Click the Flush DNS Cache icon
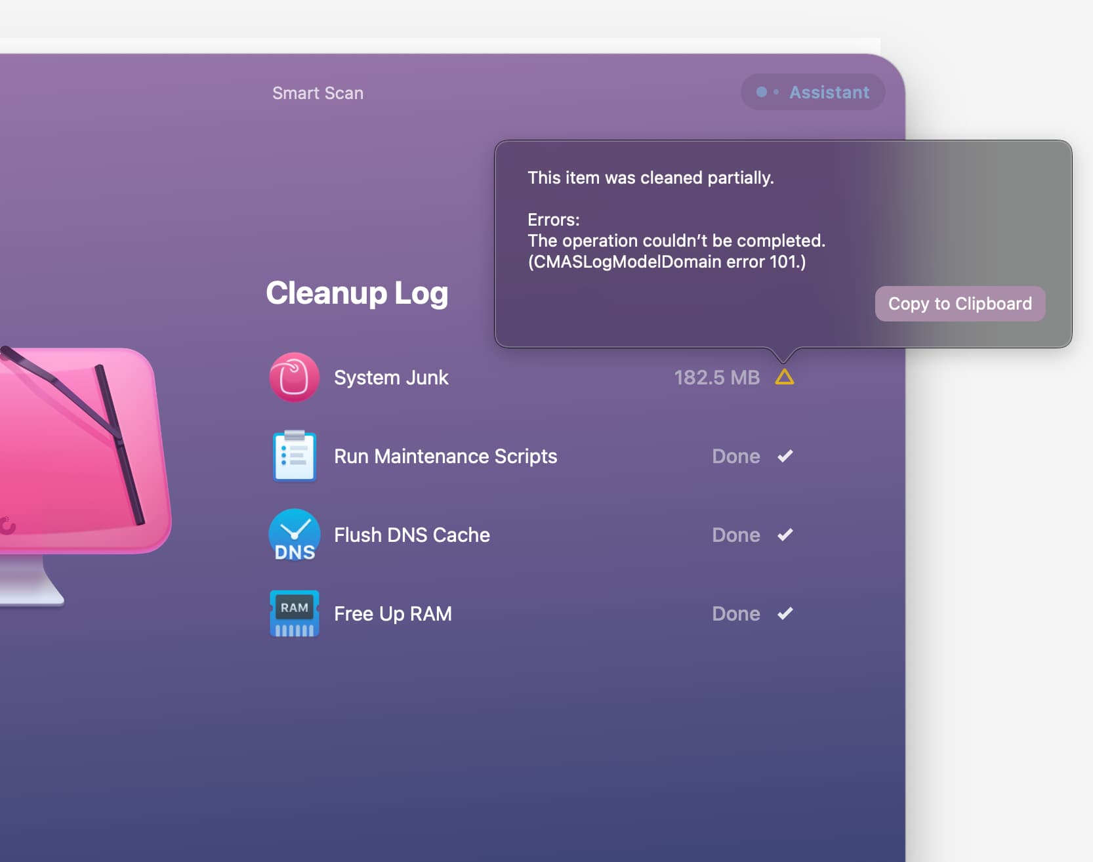 pyautogui.click(x=294, y=535)
